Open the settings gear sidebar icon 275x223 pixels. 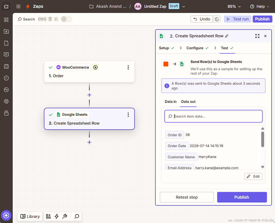point(6,101)
